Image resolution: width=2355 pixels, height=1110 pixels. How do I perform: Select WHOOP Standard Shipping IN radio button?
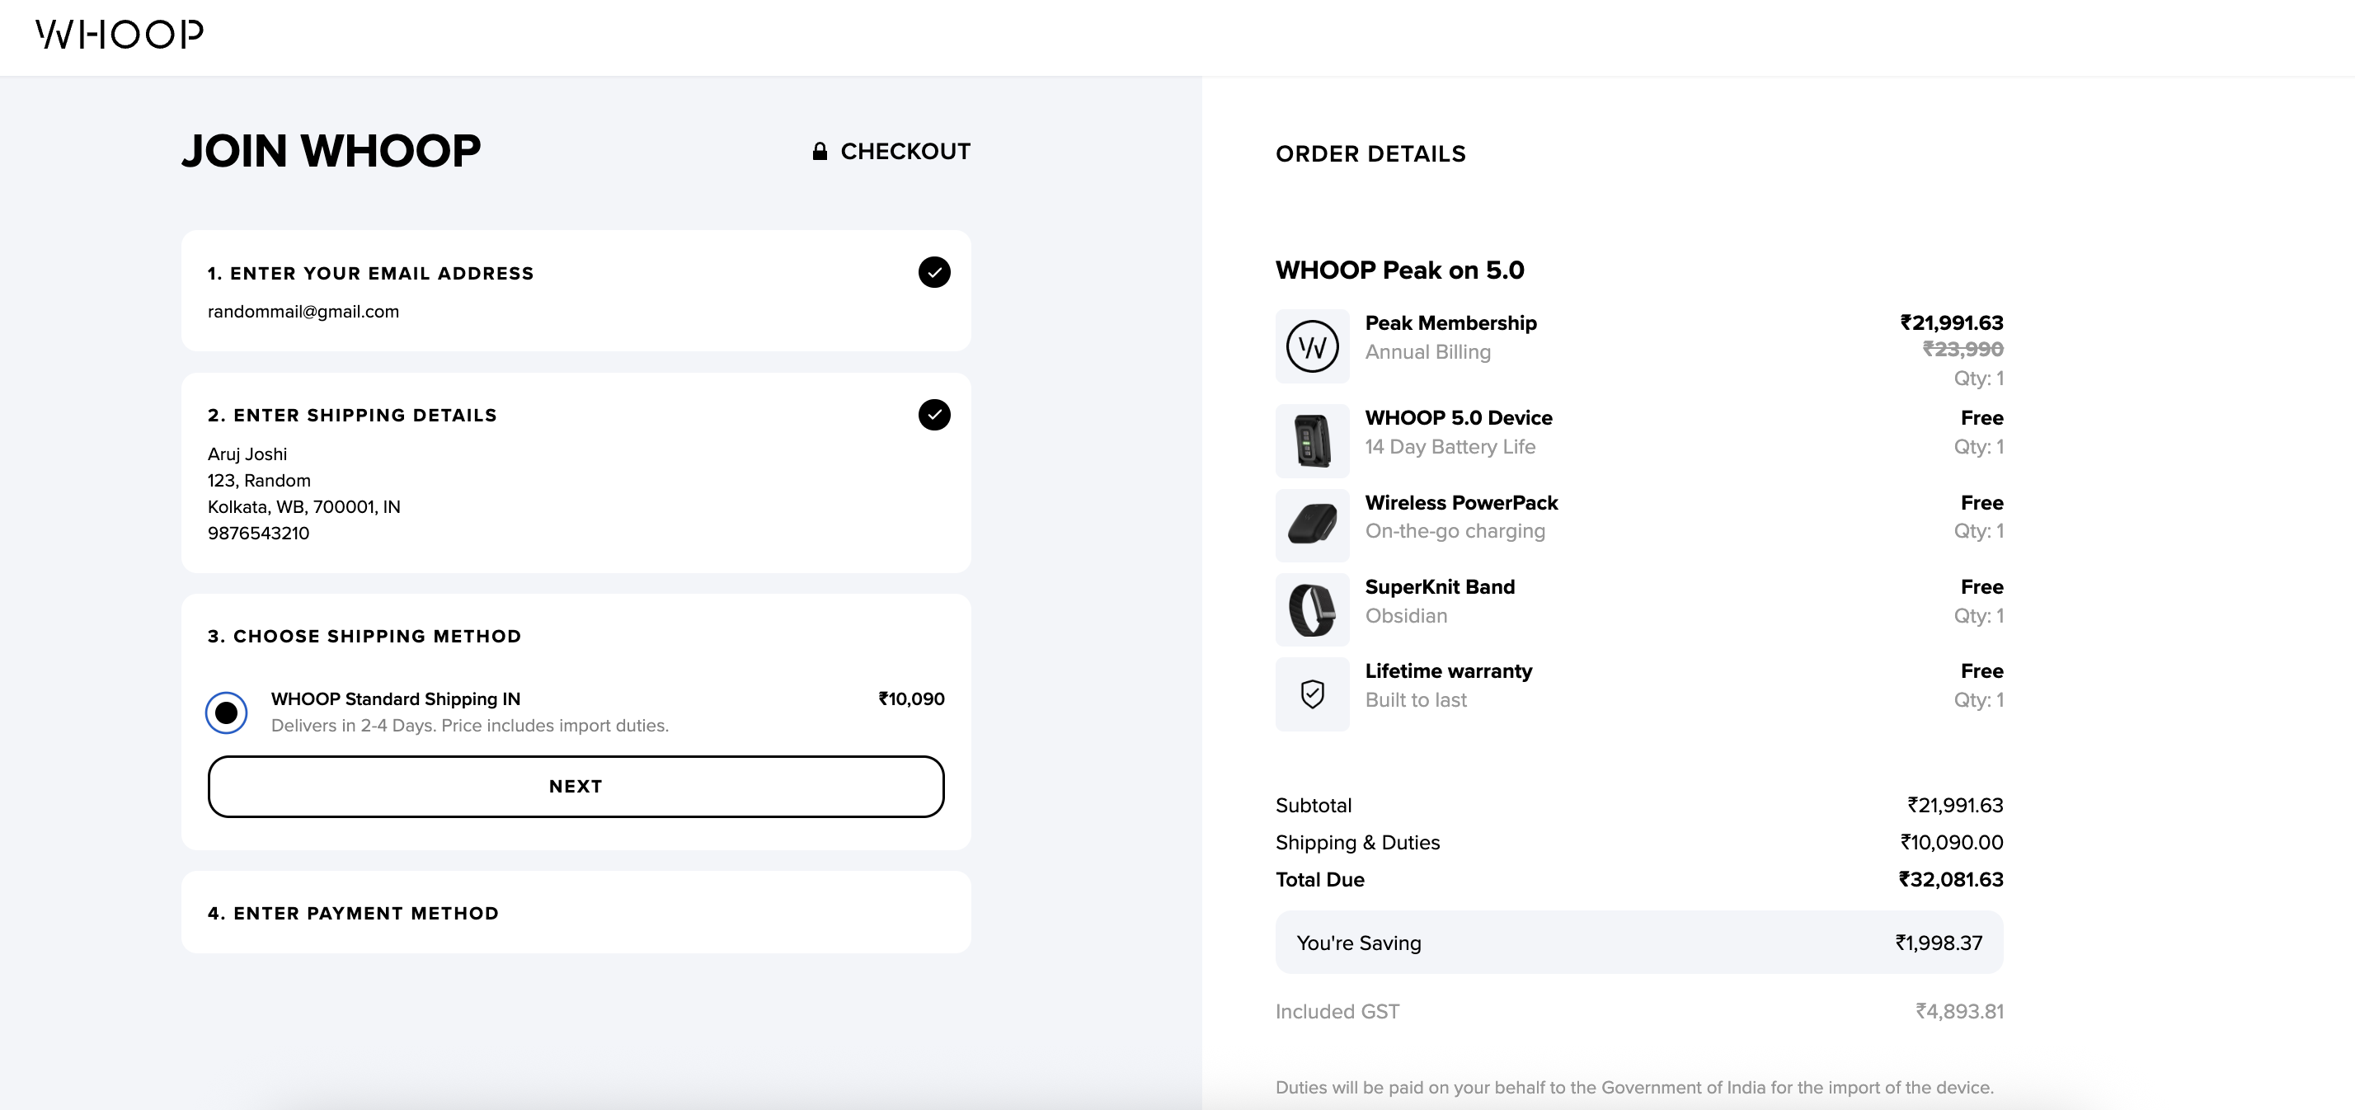pos(227,713)
